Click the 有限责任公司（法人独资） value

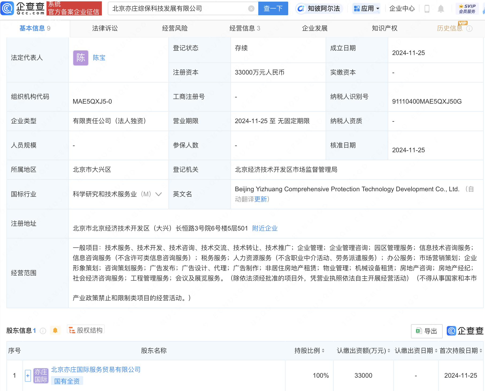pyautogui.click(x=109, y=121)
